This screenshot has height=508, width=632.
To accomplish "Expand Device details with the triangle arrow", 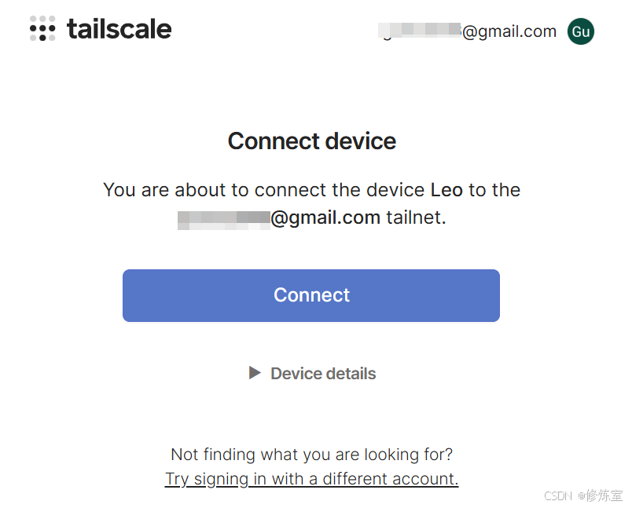I will (x=255, y=373).
